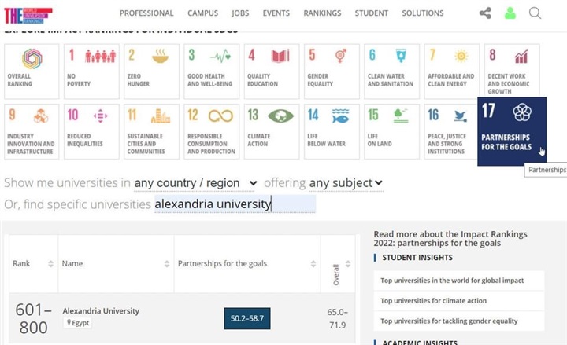Select the Zero Hunger SDG tile
The width and height of the screenshot is (567, 345).
click(151, 71)
